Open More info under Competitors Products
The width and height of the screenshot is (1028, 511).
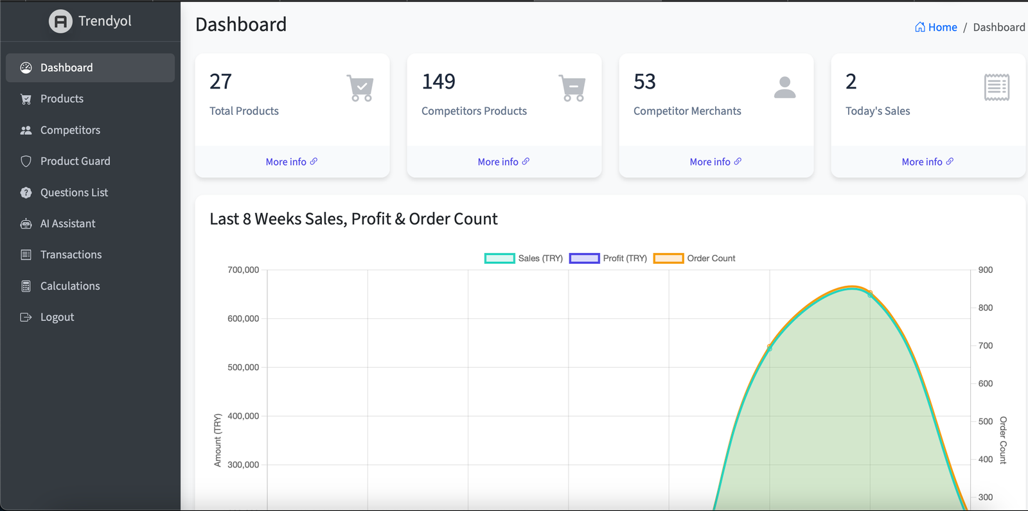coord(503,162)
